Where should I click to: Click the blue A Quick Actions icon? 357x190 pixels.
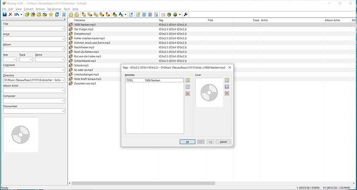point(121,14)
